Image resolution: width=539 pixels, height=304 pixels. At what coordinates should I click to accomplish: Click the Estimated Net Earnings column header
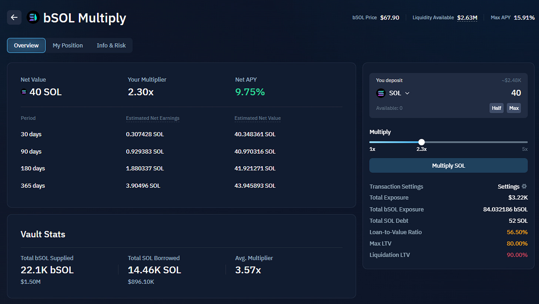click(x=153, y=118)
